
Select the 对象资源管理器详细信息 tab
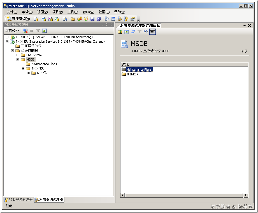point(140,26)
